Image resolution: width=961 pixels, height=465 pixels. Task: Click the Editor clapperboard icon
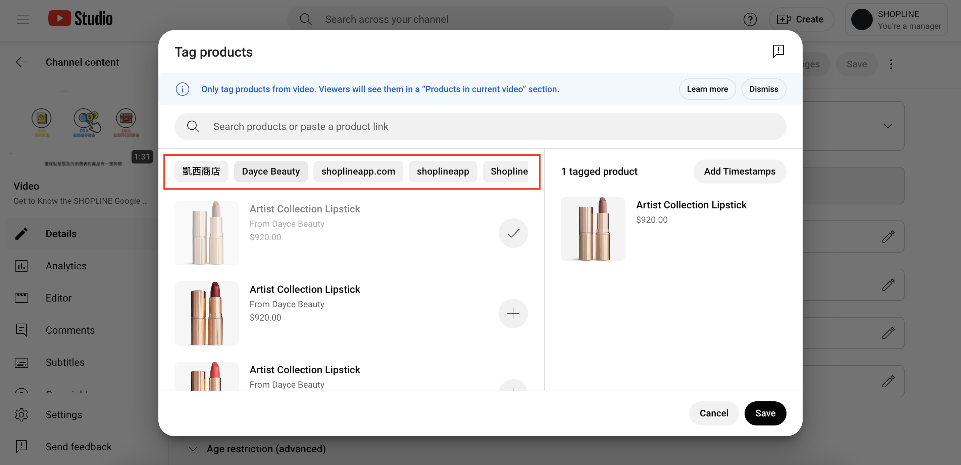pyautogui.click(x=21, y=298)
